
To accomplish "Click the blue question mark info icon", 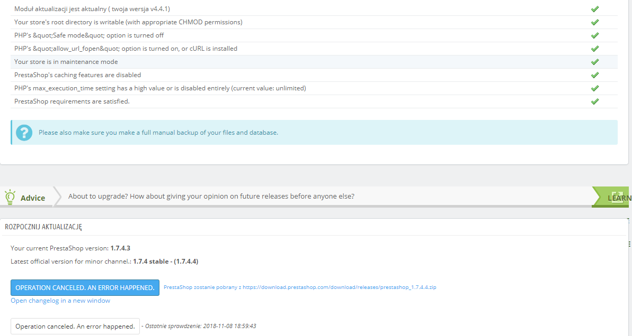I will tap(24, 133).
